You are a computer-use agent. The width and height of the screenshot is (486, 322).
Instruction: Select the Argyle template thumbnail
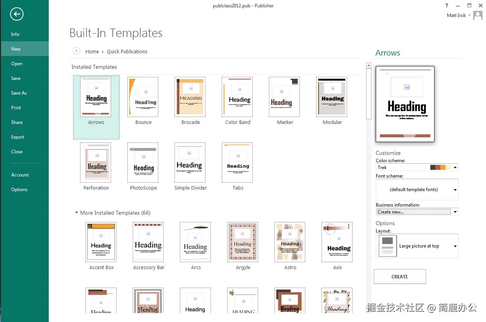point(243,242)
